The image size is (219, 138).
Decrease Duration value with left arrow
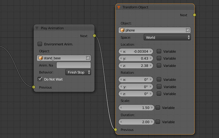click(121, 122)
